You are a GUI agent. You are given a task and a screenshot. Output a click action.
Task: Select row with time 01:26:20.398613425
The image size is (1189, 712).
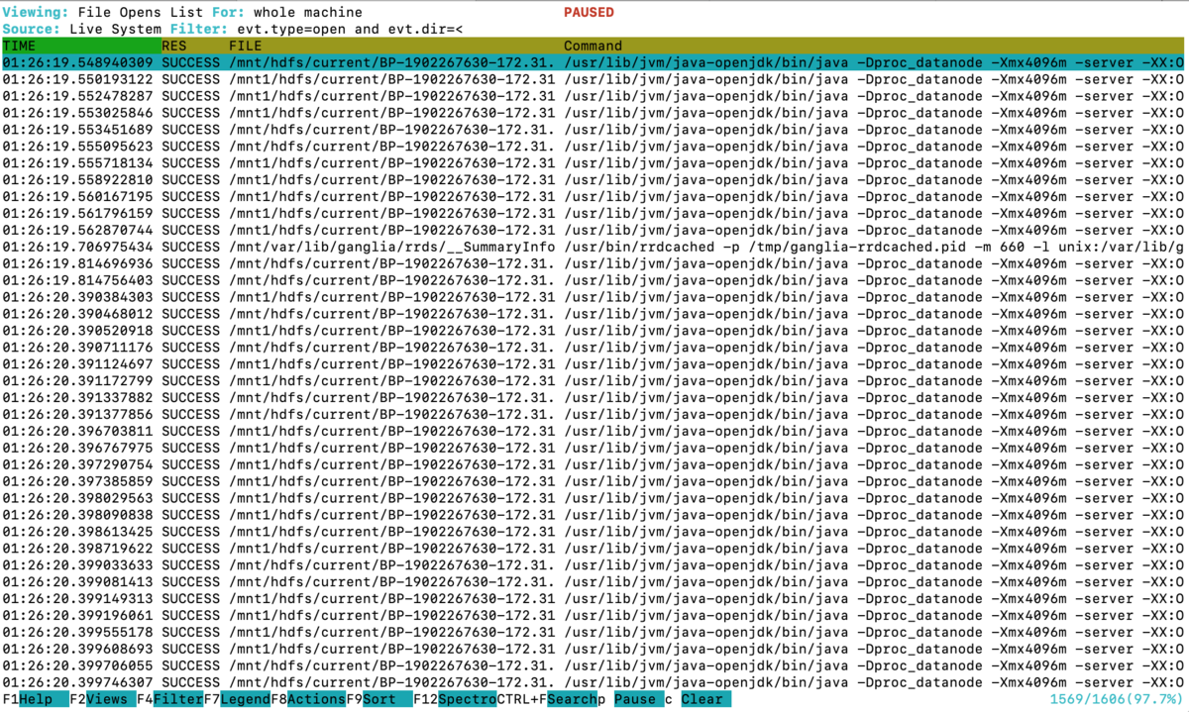[594, 532]
